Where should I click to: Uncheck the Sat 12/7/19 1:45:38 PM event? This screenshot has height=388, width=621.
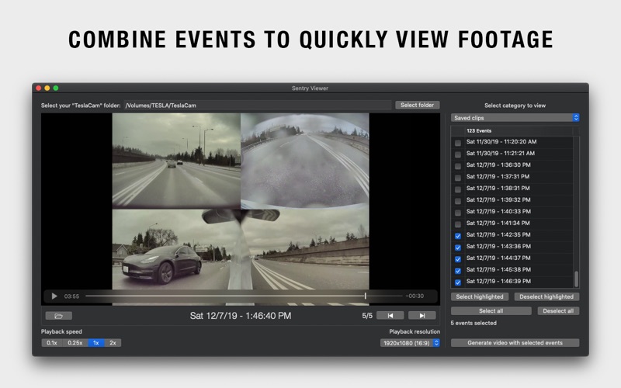(458, 271)
